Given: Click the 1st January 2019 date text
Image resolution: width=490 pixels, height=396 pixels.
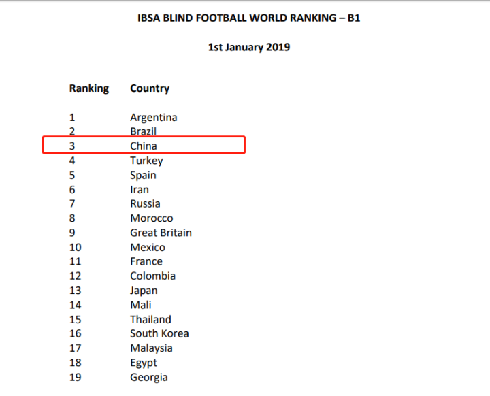Looking at the screenshot, I should [248, 47].
